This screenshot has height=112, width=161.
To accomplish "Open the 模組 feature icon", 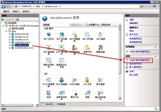I will 87,94.
